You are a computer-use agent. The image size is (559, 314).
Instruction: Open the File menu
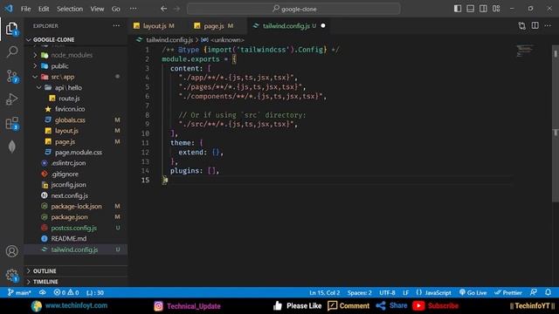[25, 9]
